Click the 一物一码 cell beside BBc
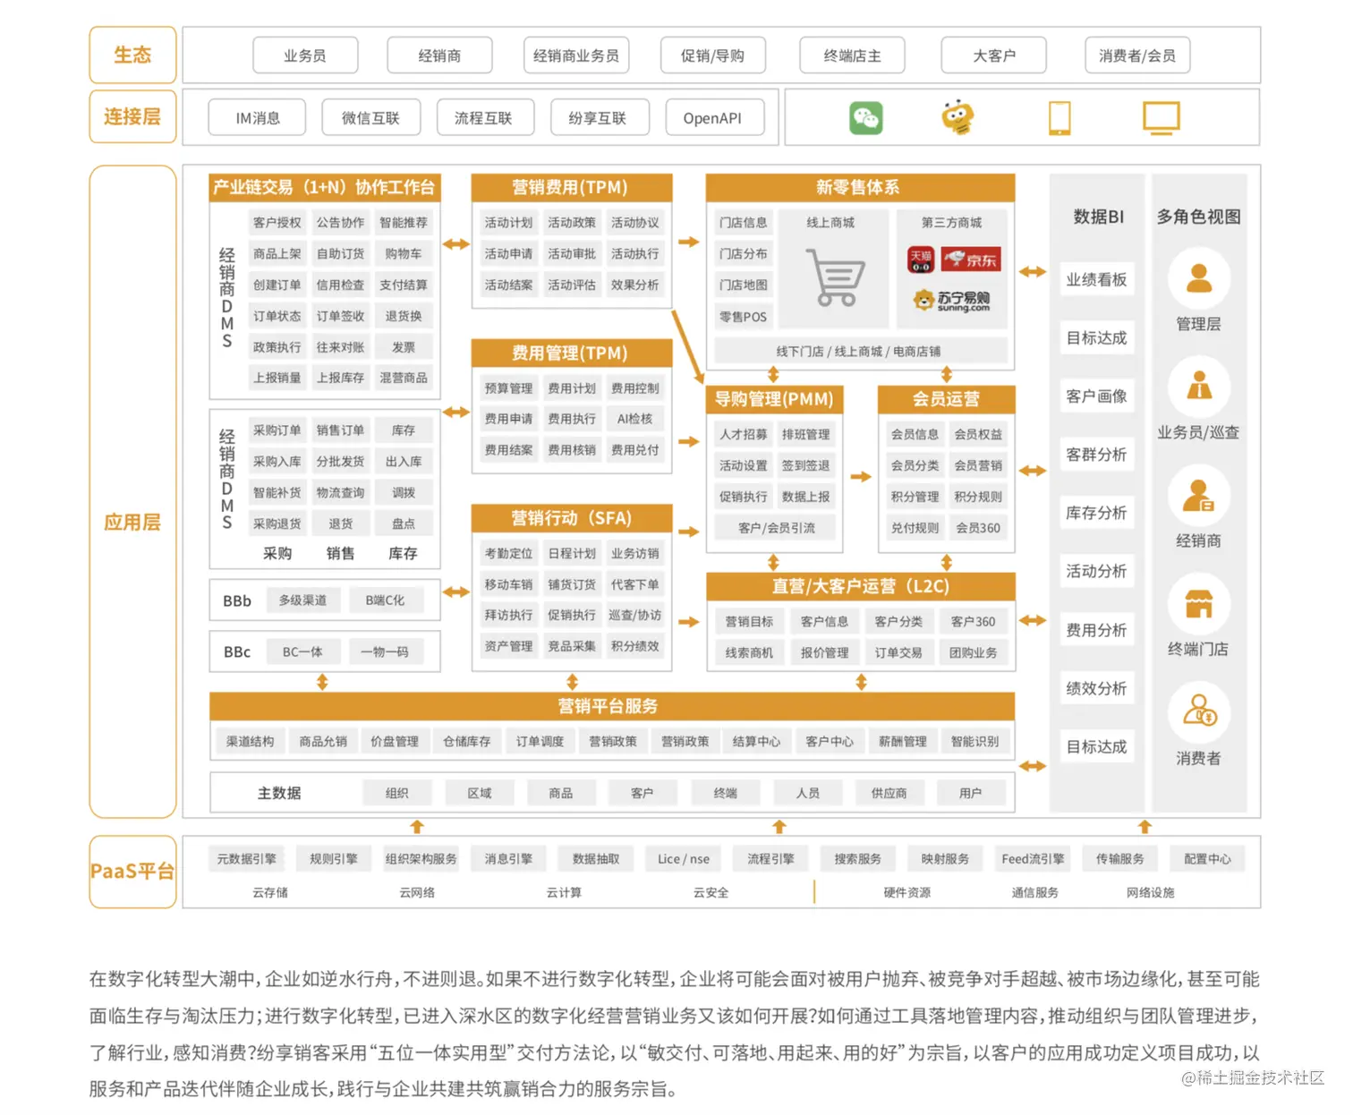The width and height of the screenshot is (1353, 1115). [385, 652]
